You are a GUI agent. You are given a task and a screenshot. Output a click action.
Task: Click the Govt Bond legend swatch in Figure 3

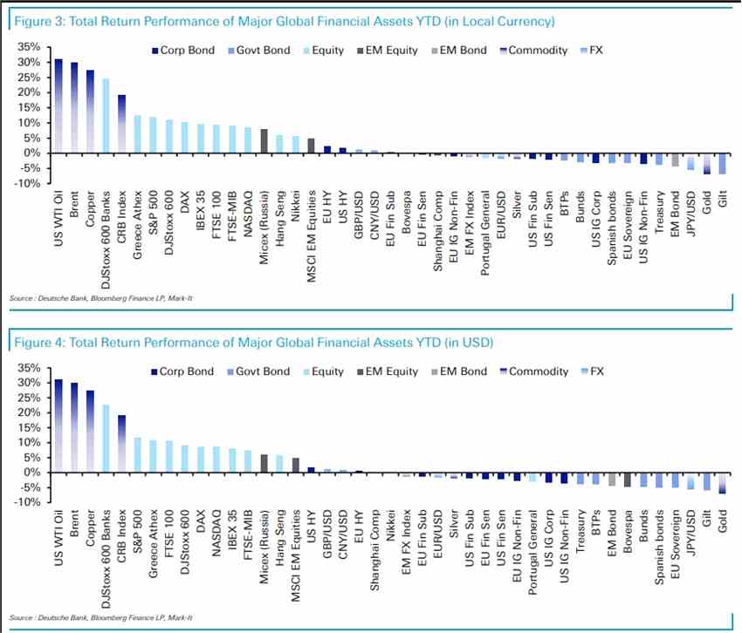[231, 51]
